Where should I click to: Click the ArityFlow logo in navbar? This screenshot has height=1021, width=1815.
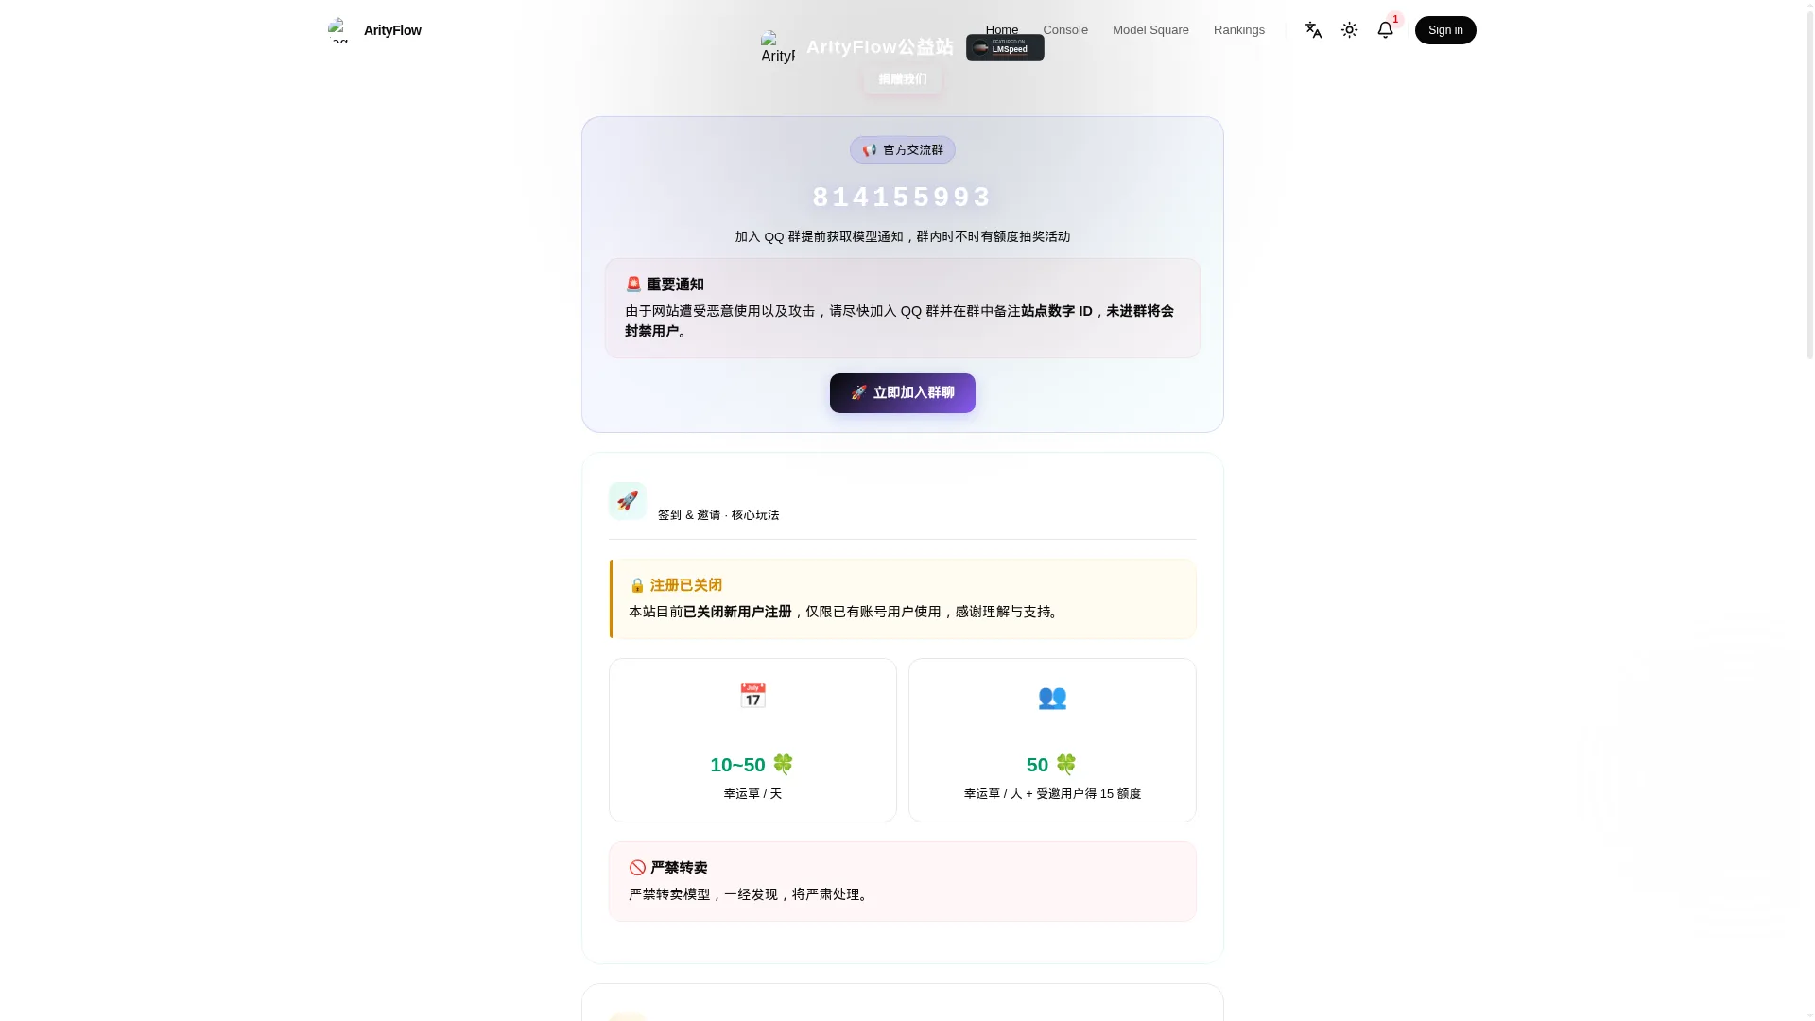coord(338,30)
